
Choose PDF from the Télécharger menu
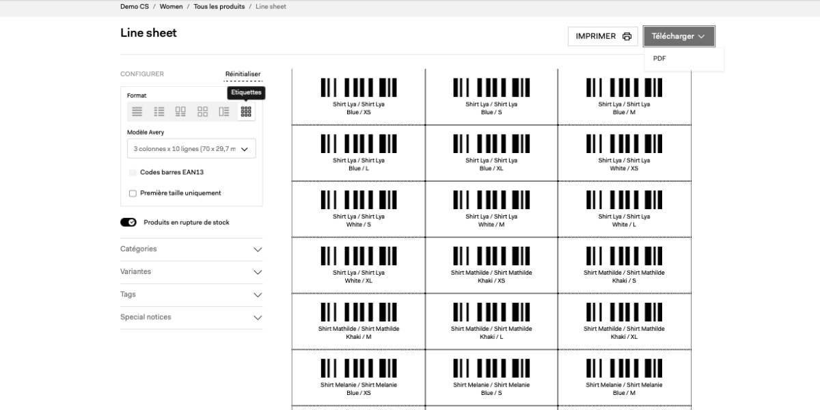(x=660, y=59)
